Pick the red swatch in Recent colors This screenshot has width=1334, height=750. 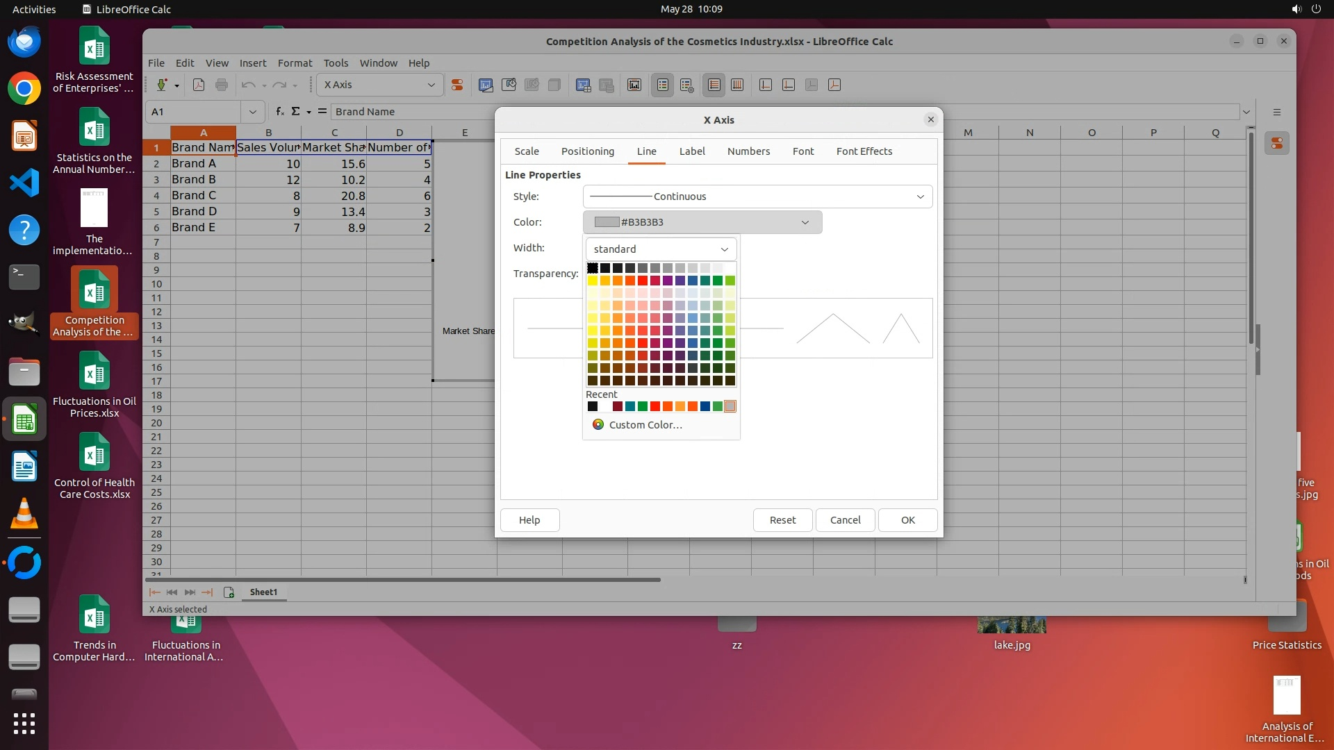[x=655, y=407]
